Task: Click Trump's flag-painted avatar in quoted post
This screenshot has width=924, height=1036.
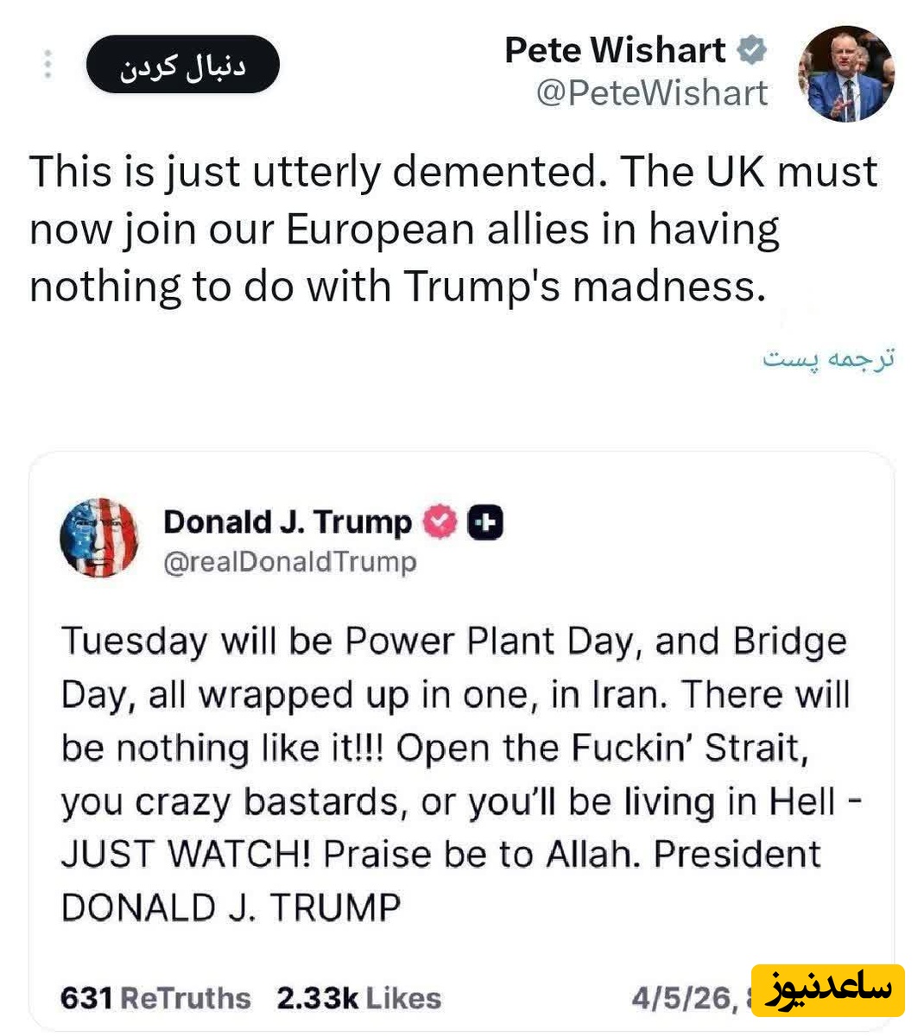Action: click(99, 538)
